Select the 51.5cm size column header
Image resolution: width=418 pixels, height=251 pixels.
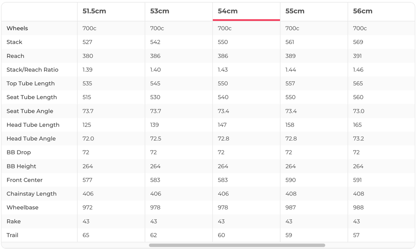(x=94, y=11)
